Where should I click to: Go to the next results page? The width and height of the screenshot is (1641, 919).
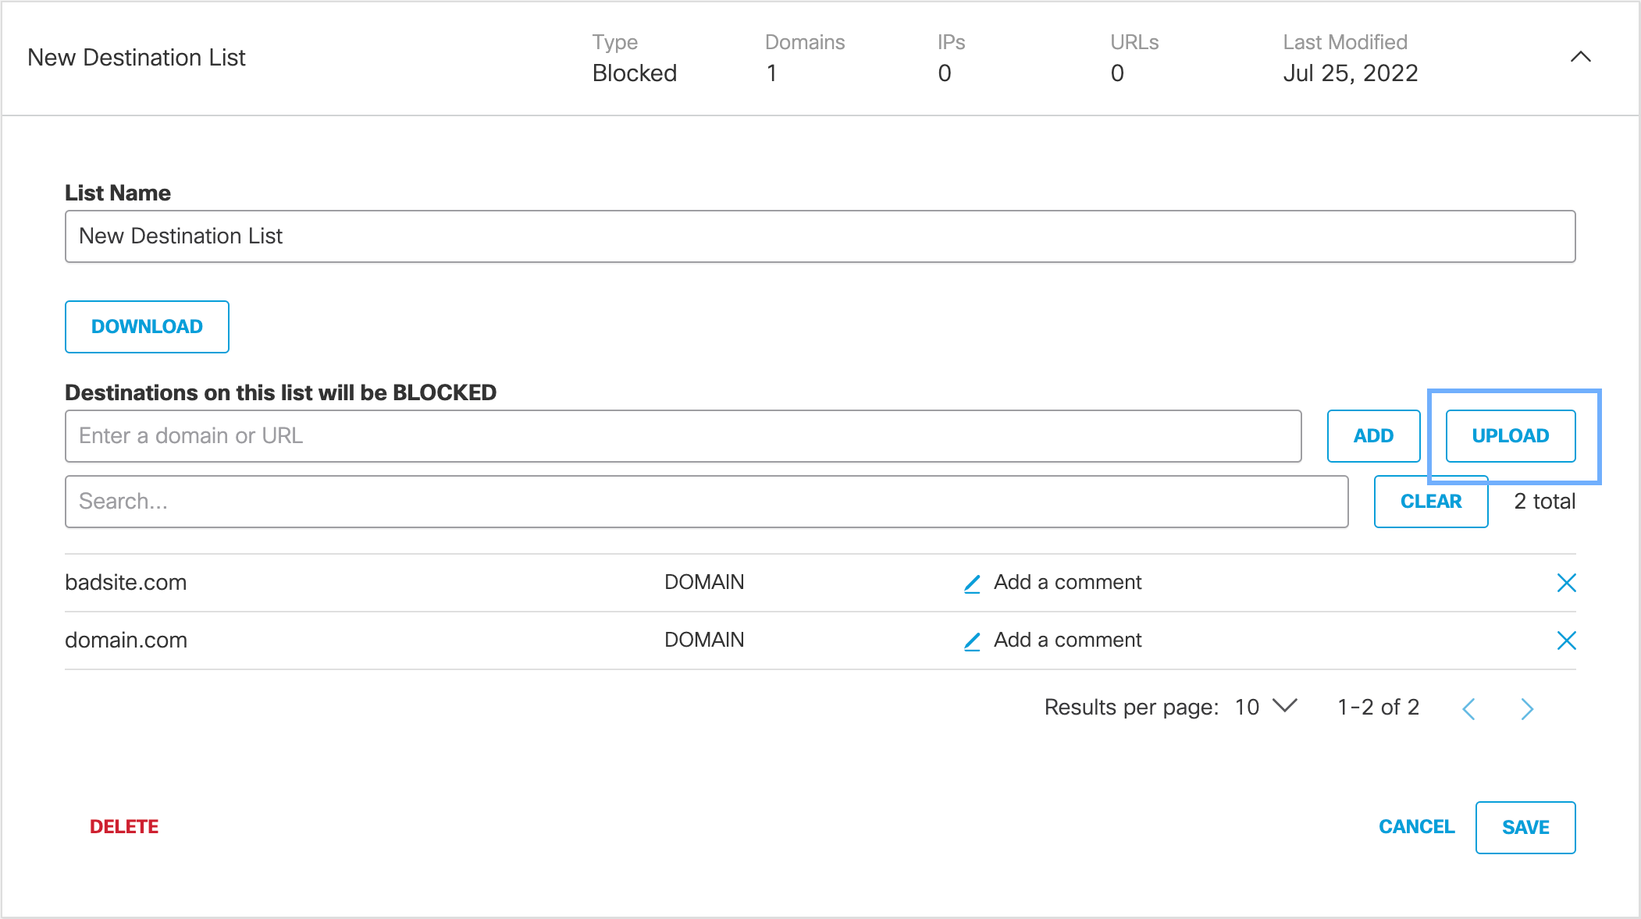(1527, 708)
